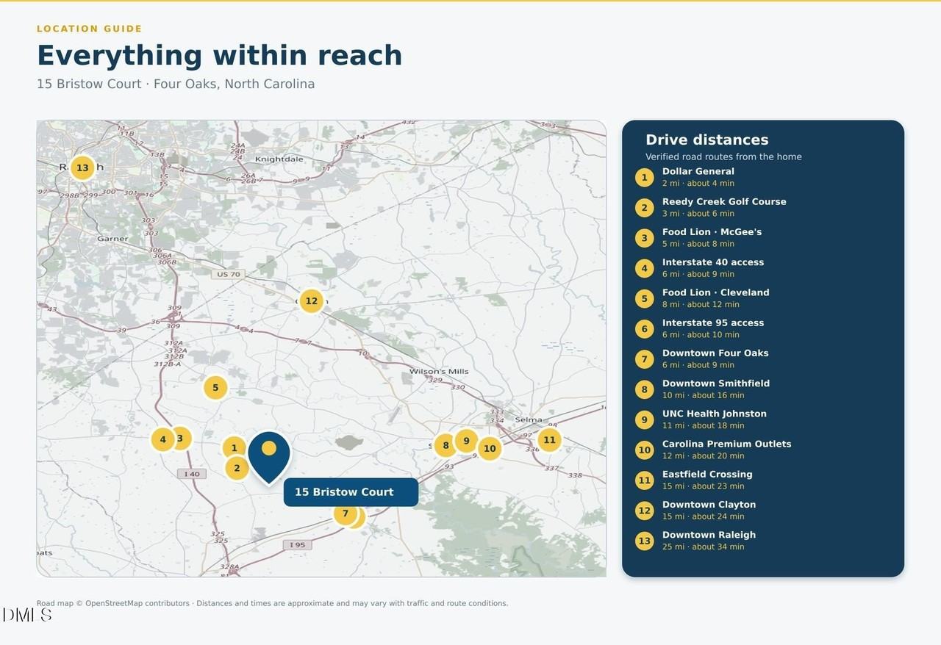Screen dimensions: 941x645
Task: Click map marker 2 below marker 1
Action: click(237, 468)
